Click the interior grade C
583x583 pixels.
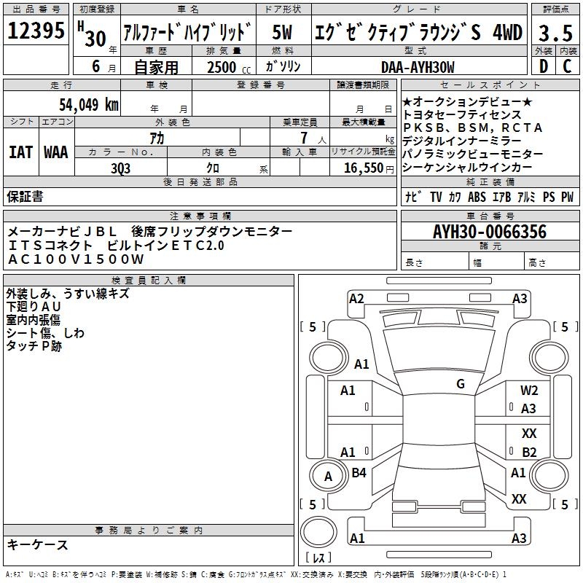pos(568,66)
